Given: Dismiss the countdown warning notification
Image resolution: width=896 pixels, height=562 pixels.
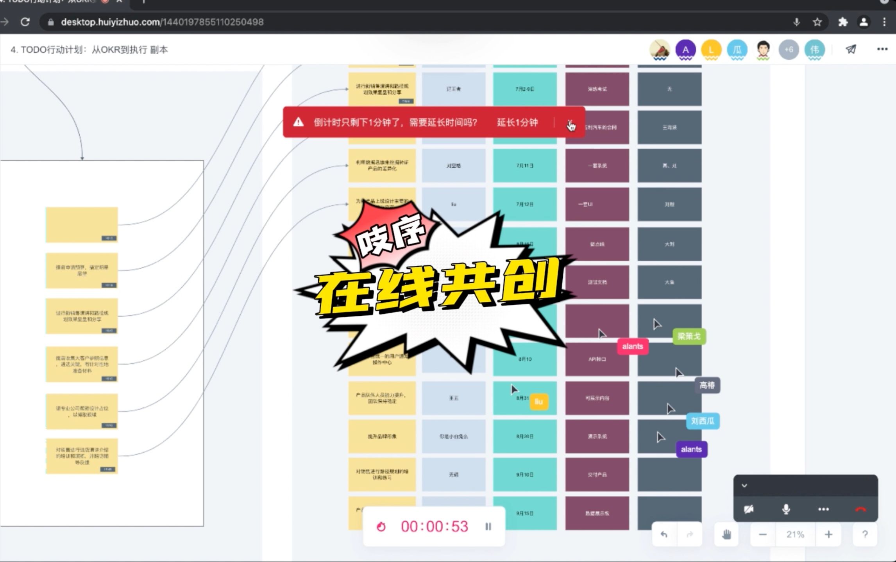Looking at the screenshot, I should pos(569,123).
